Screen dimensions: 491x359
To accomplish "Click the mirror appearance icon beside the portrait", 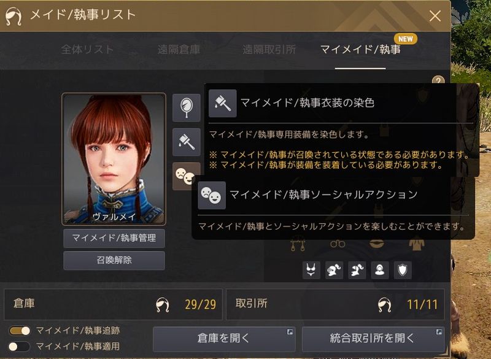I will [187, 107].
